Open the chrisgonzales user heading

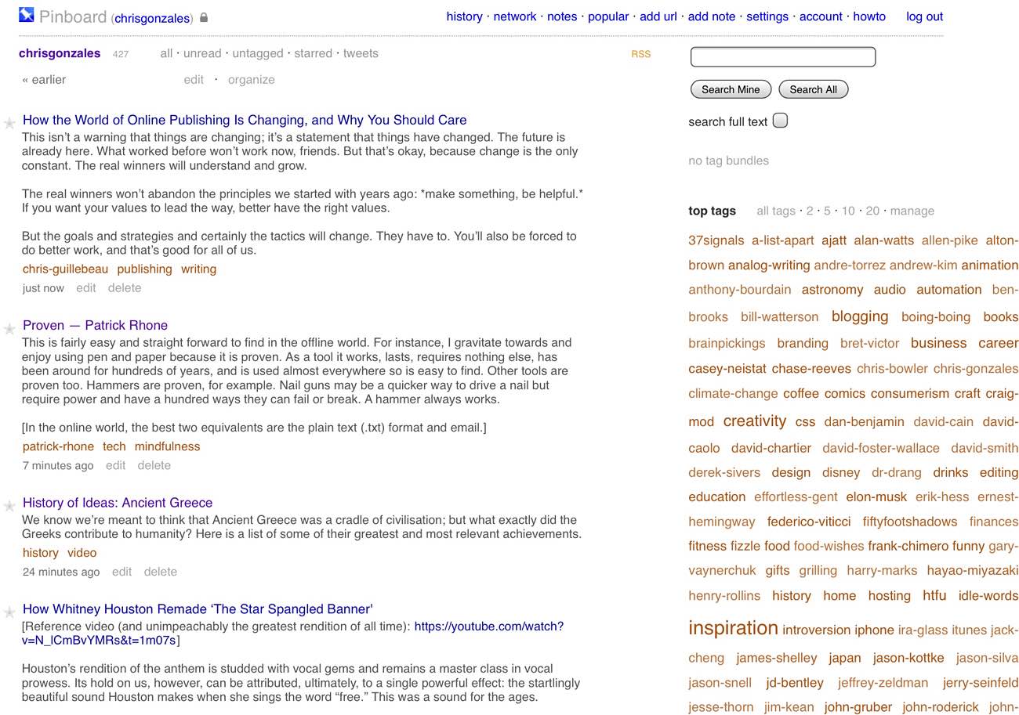60,53
